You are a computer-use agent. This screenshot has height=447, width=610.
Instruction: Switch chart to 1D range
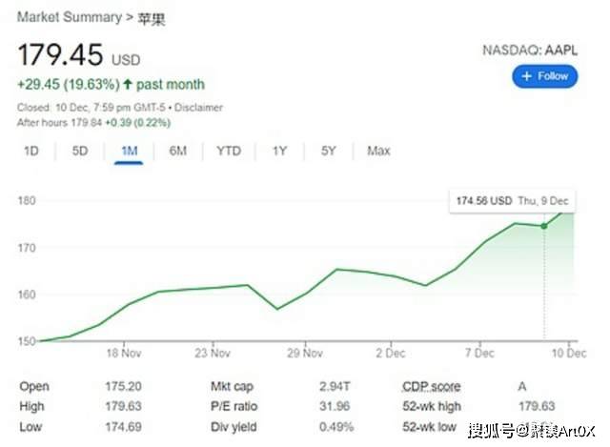31,151
